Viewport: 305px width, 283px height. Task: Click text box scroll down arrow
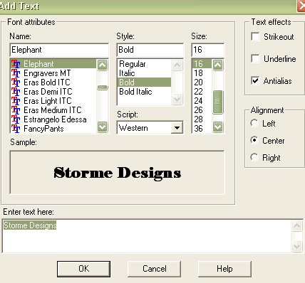point(297,247)
